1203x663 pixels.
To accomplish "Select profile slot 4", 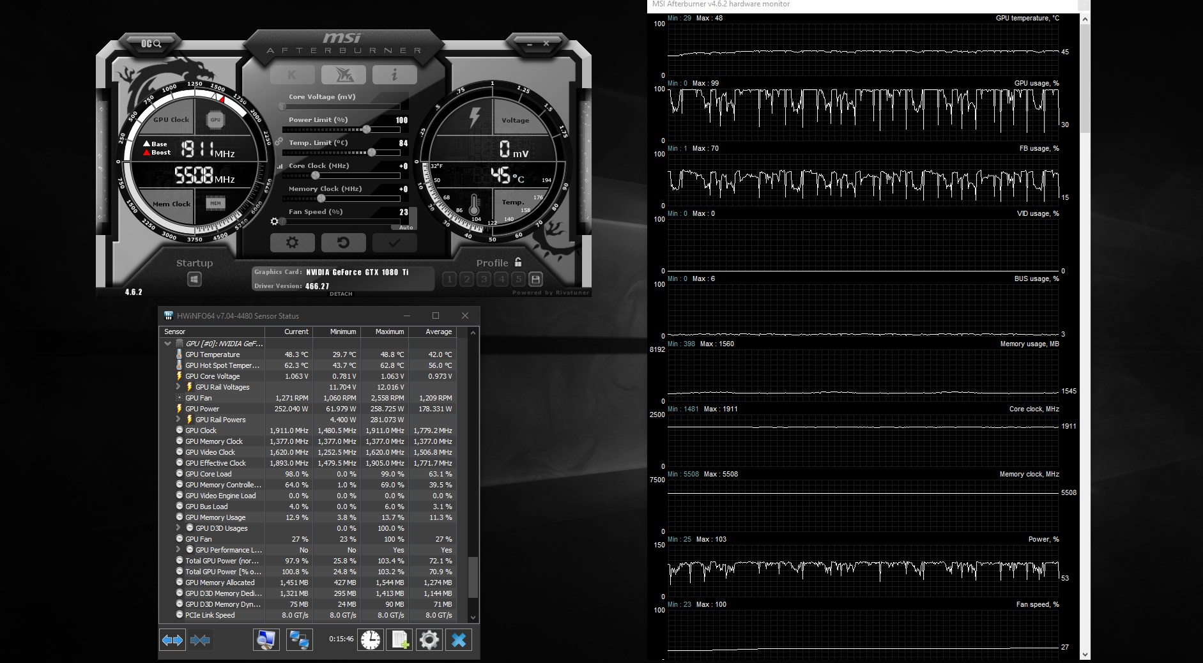I will coord(502,279).
